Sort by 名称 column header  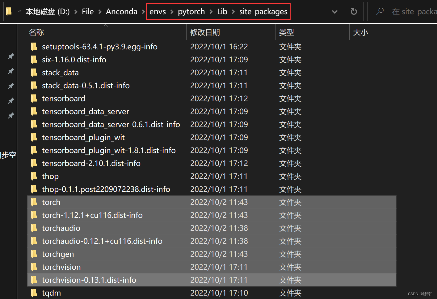tap(36, 32)
